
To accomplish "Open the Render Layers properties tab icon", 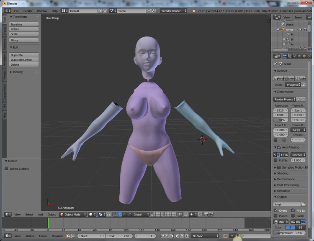I will [290, 56].
